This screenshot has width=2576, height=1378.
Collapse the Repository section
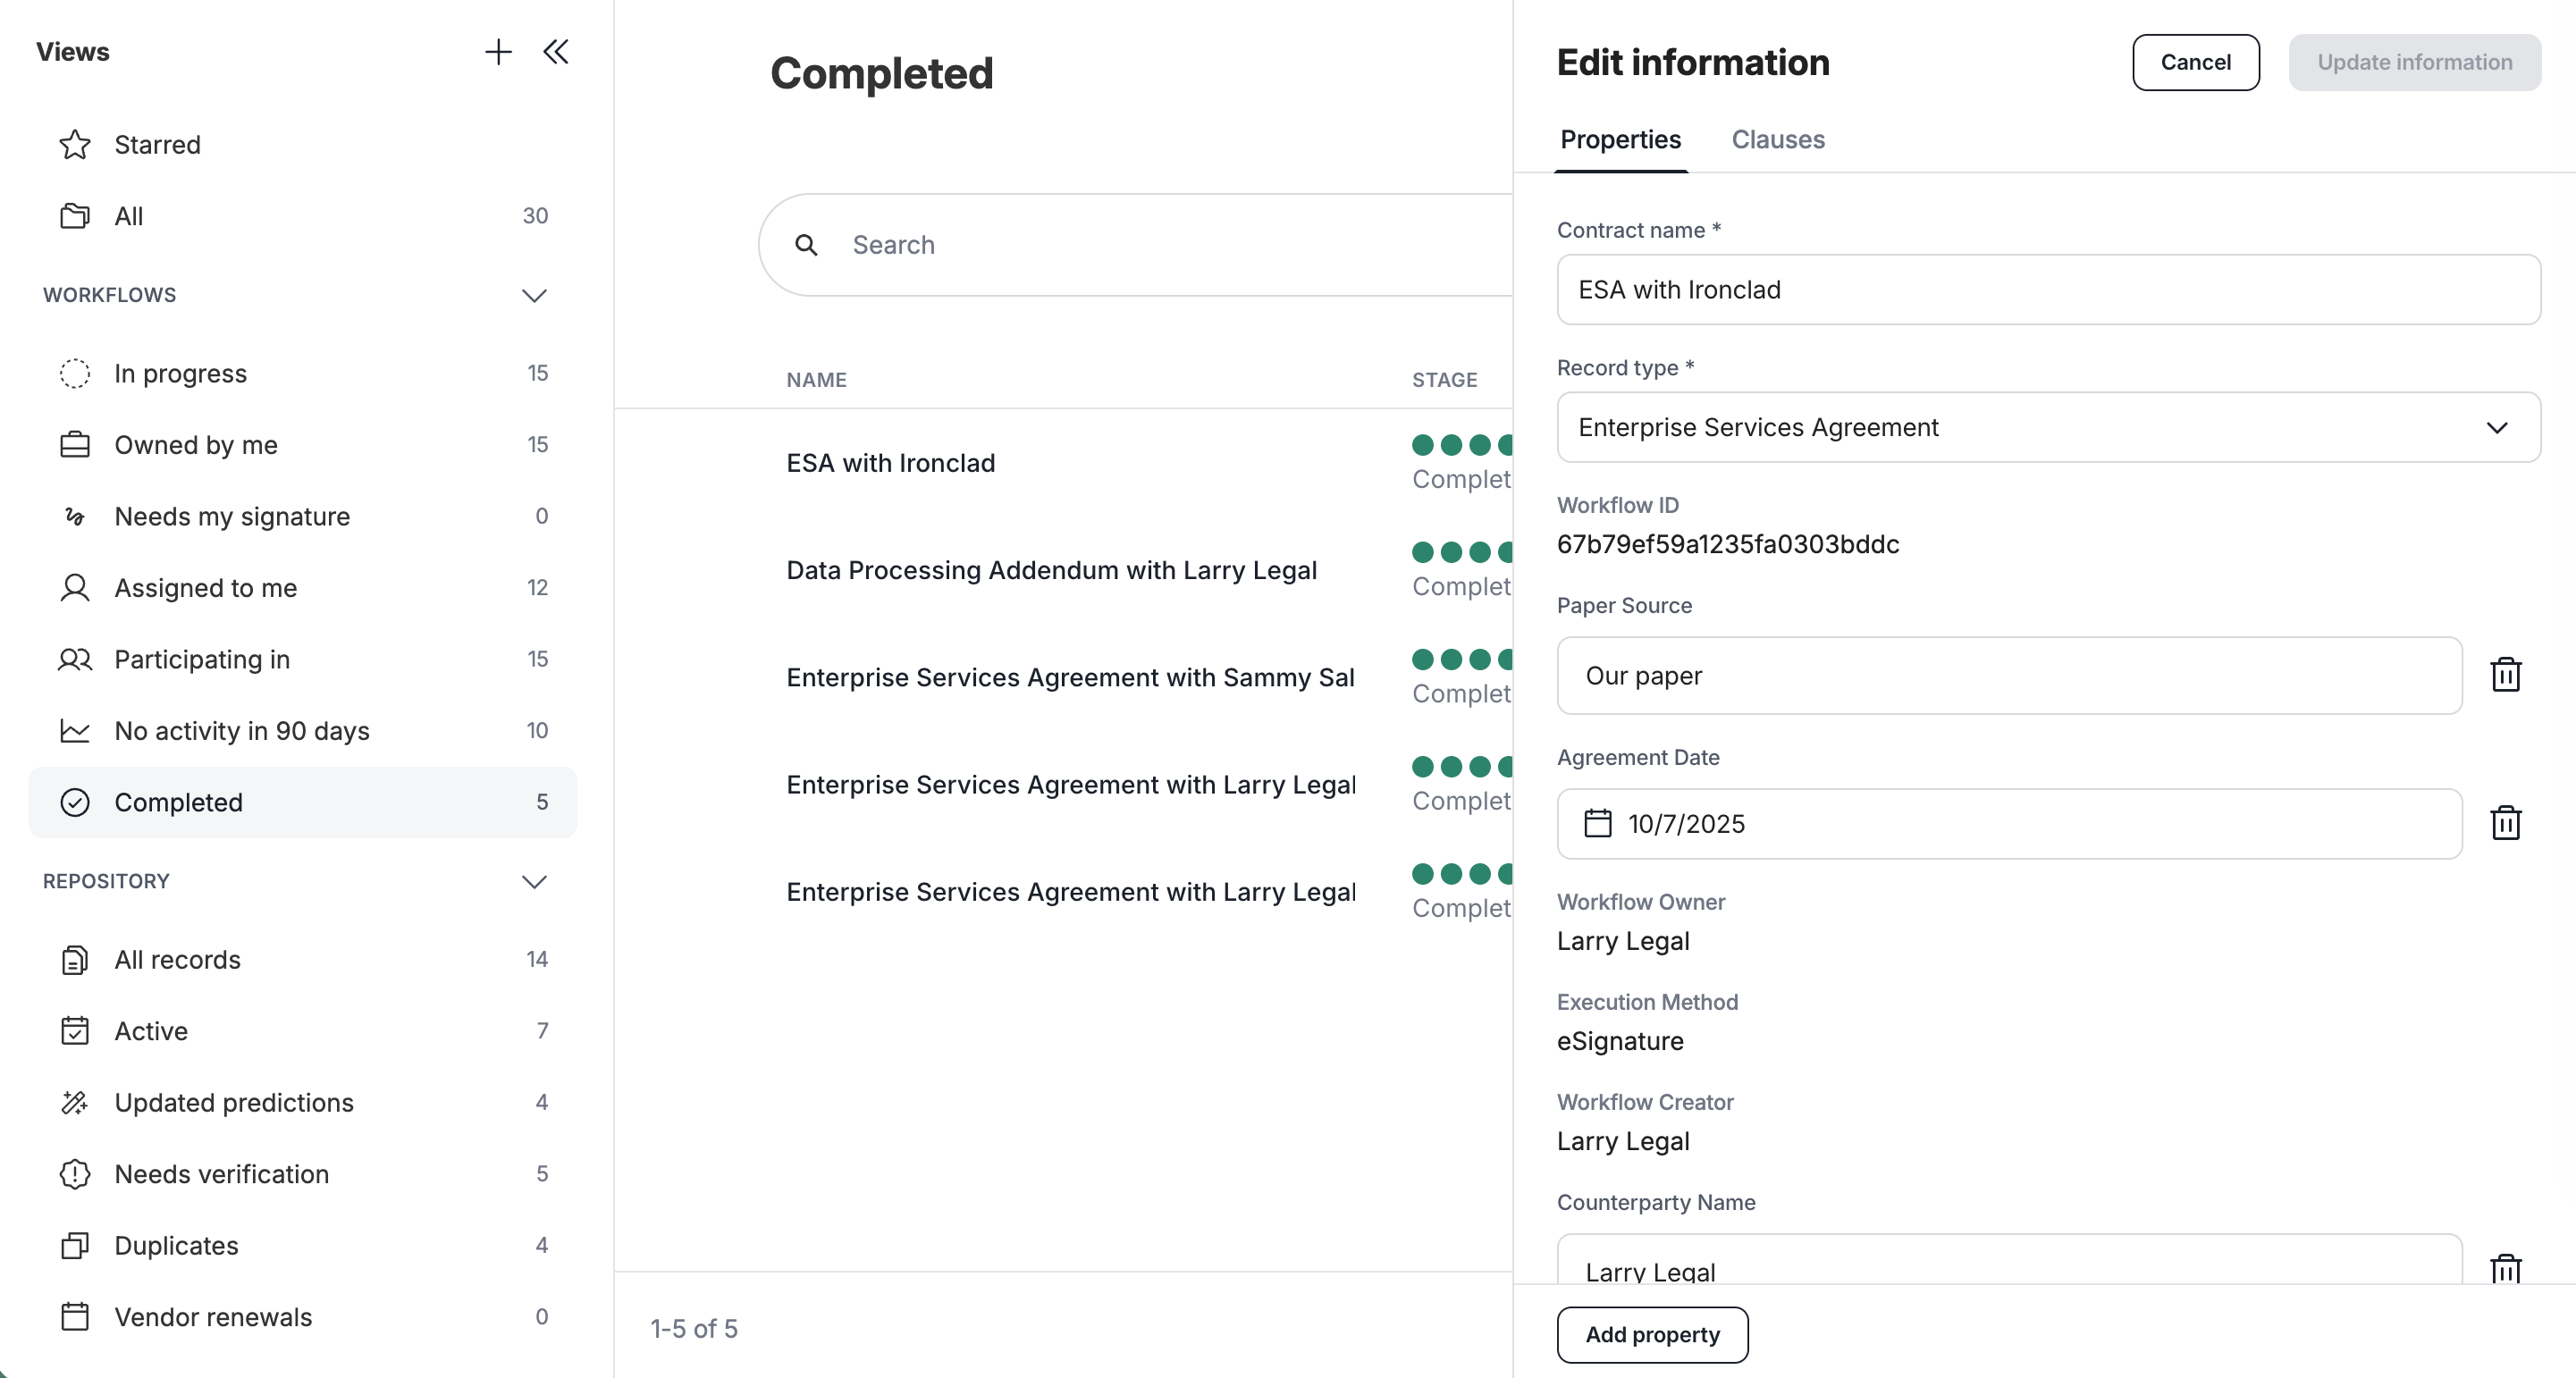pyautogui.click(x=534, y=882)
